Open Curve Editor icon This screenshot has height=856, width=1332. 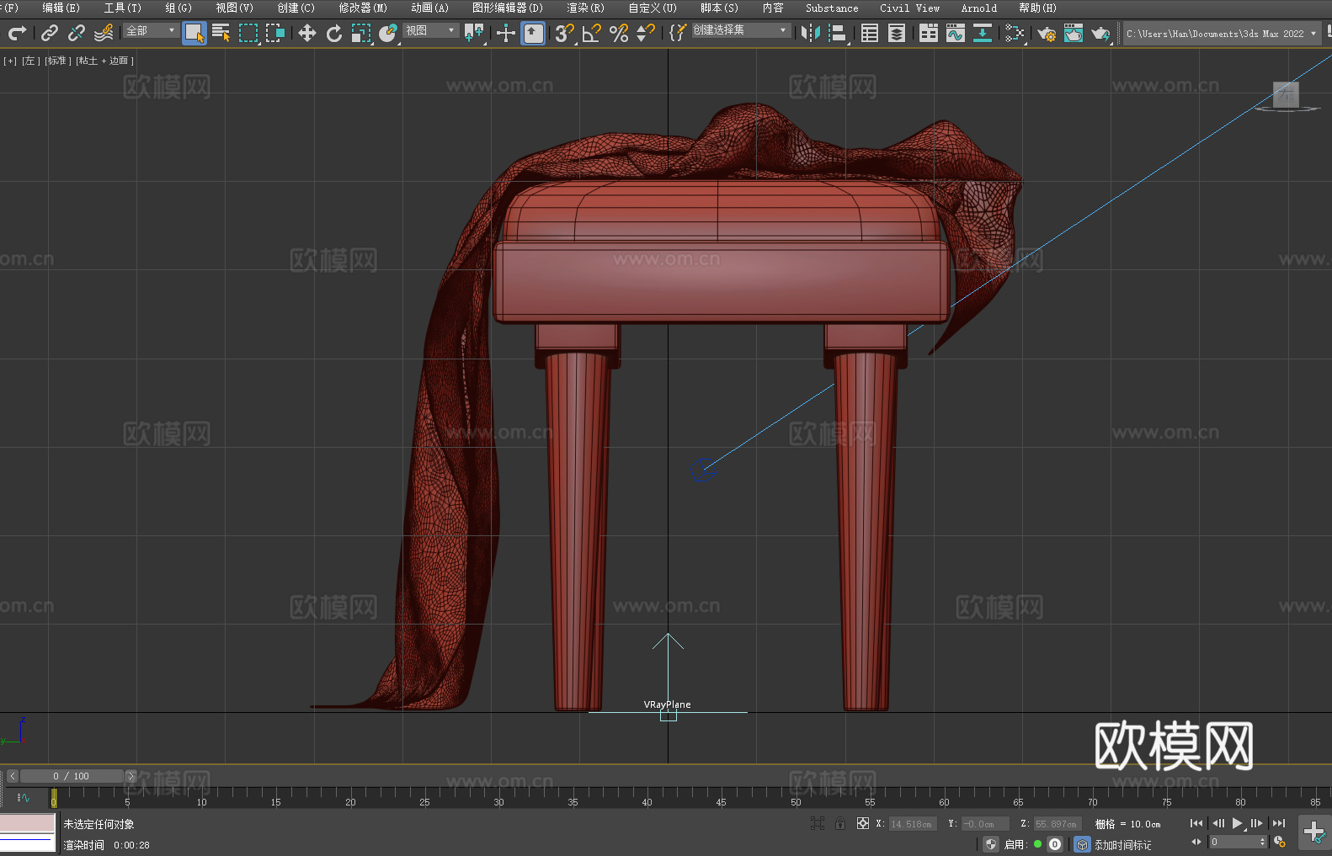956,33
